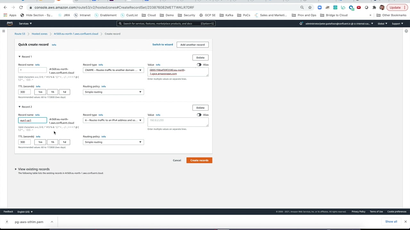The height and width of the screenshot is (230, 410).
Task: Click Record 2 value text area
Action: click(x=178, y=122)
